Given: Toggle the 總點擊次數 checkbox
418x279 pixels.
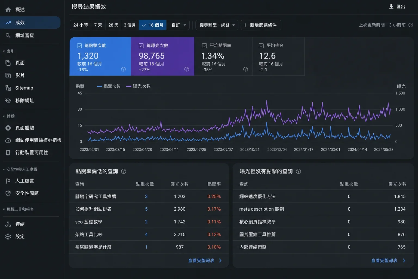Looking at the screenshot, I should tap(79, 46).
